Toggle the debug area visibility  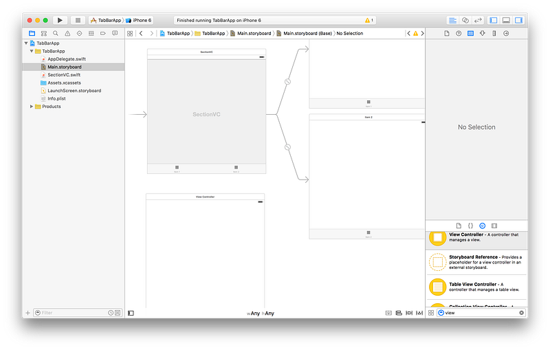tap(506, 21)
